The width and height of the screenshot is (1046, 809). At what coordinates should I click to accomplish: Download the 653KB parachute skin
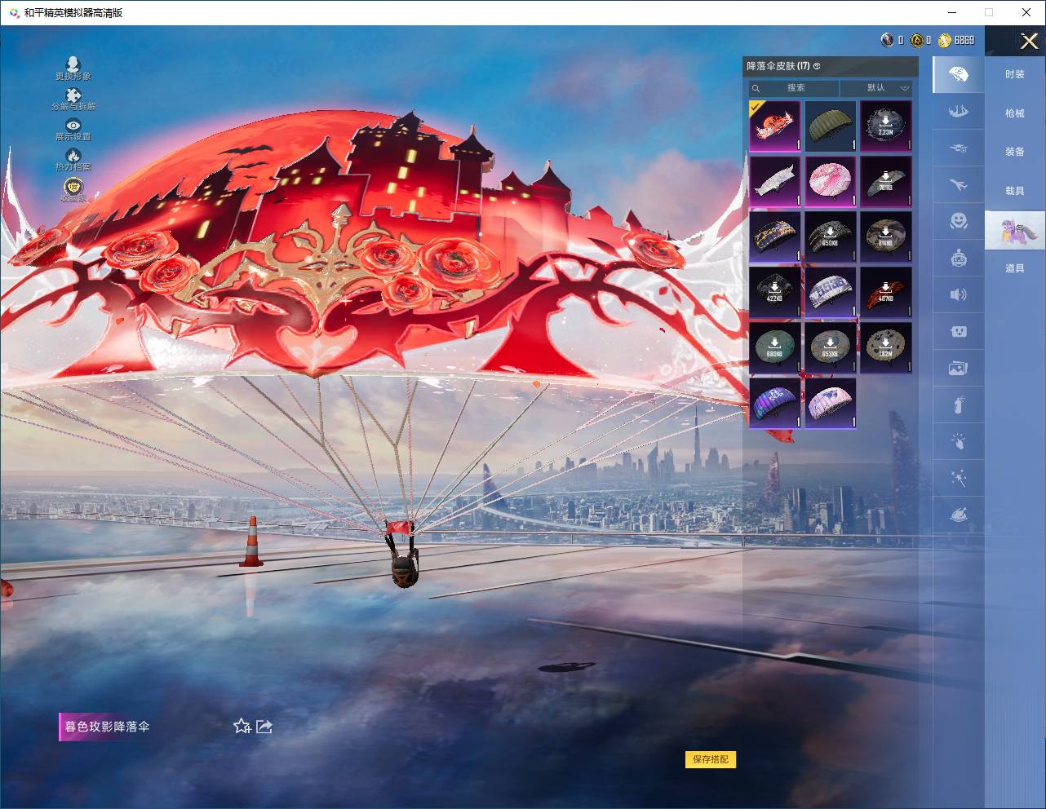[830, 347]
